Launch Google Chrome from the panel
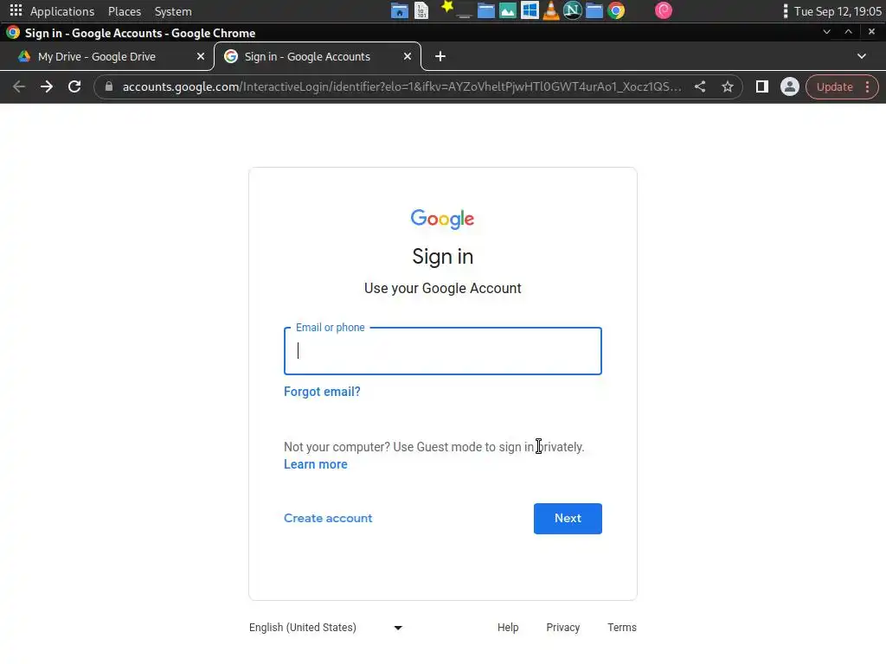Image resolution: width=886 pixels, height=664 pixels. pyautogui.click(x=616, y=10)
